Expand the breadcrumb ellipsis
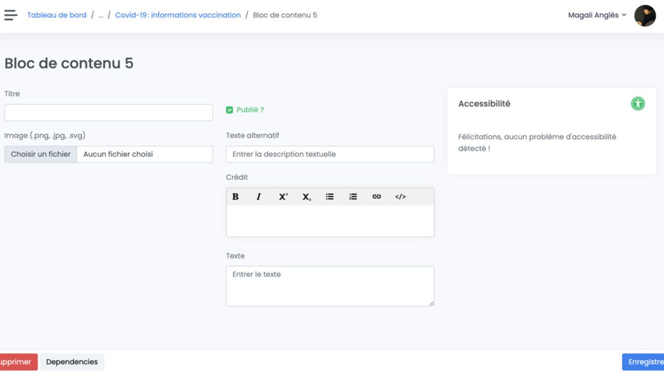Screen dimensions: 664x373 tap(101, 15)
